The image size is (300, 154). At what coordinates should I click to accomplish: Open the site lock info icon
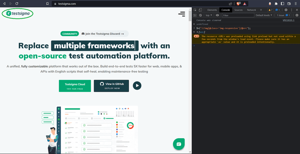click(55, 4)
